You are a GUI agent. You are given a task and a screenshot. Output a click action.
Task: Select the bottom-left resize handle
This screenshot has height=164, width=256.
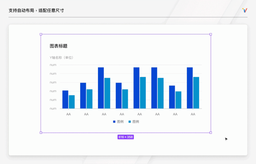41,133
